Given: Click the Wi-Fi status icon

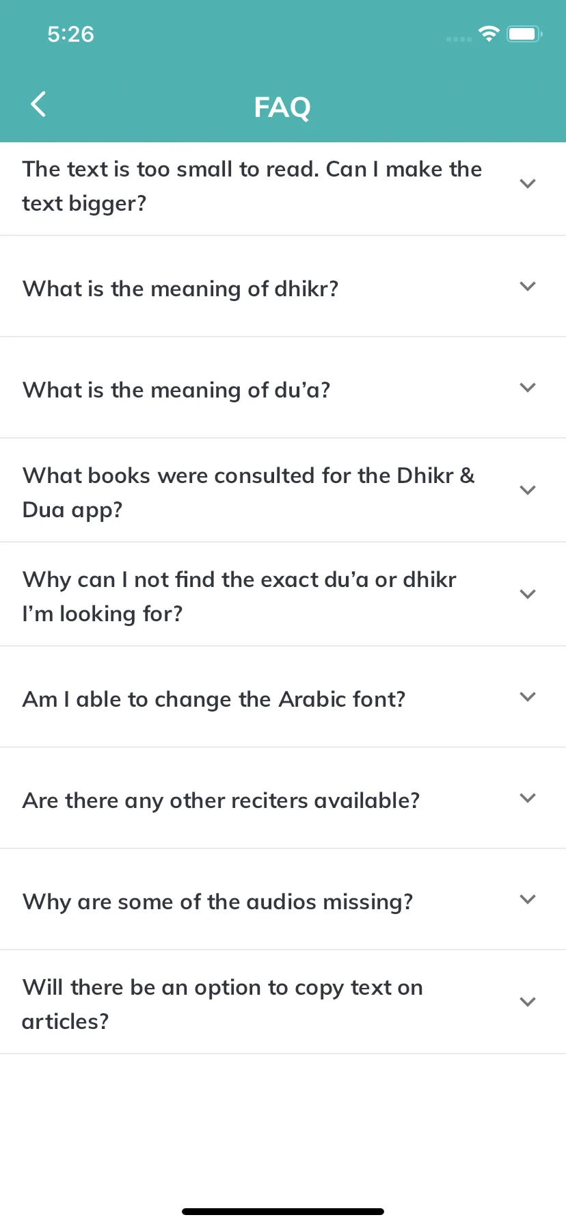Looking at the screenshot, I should point(489,34).
